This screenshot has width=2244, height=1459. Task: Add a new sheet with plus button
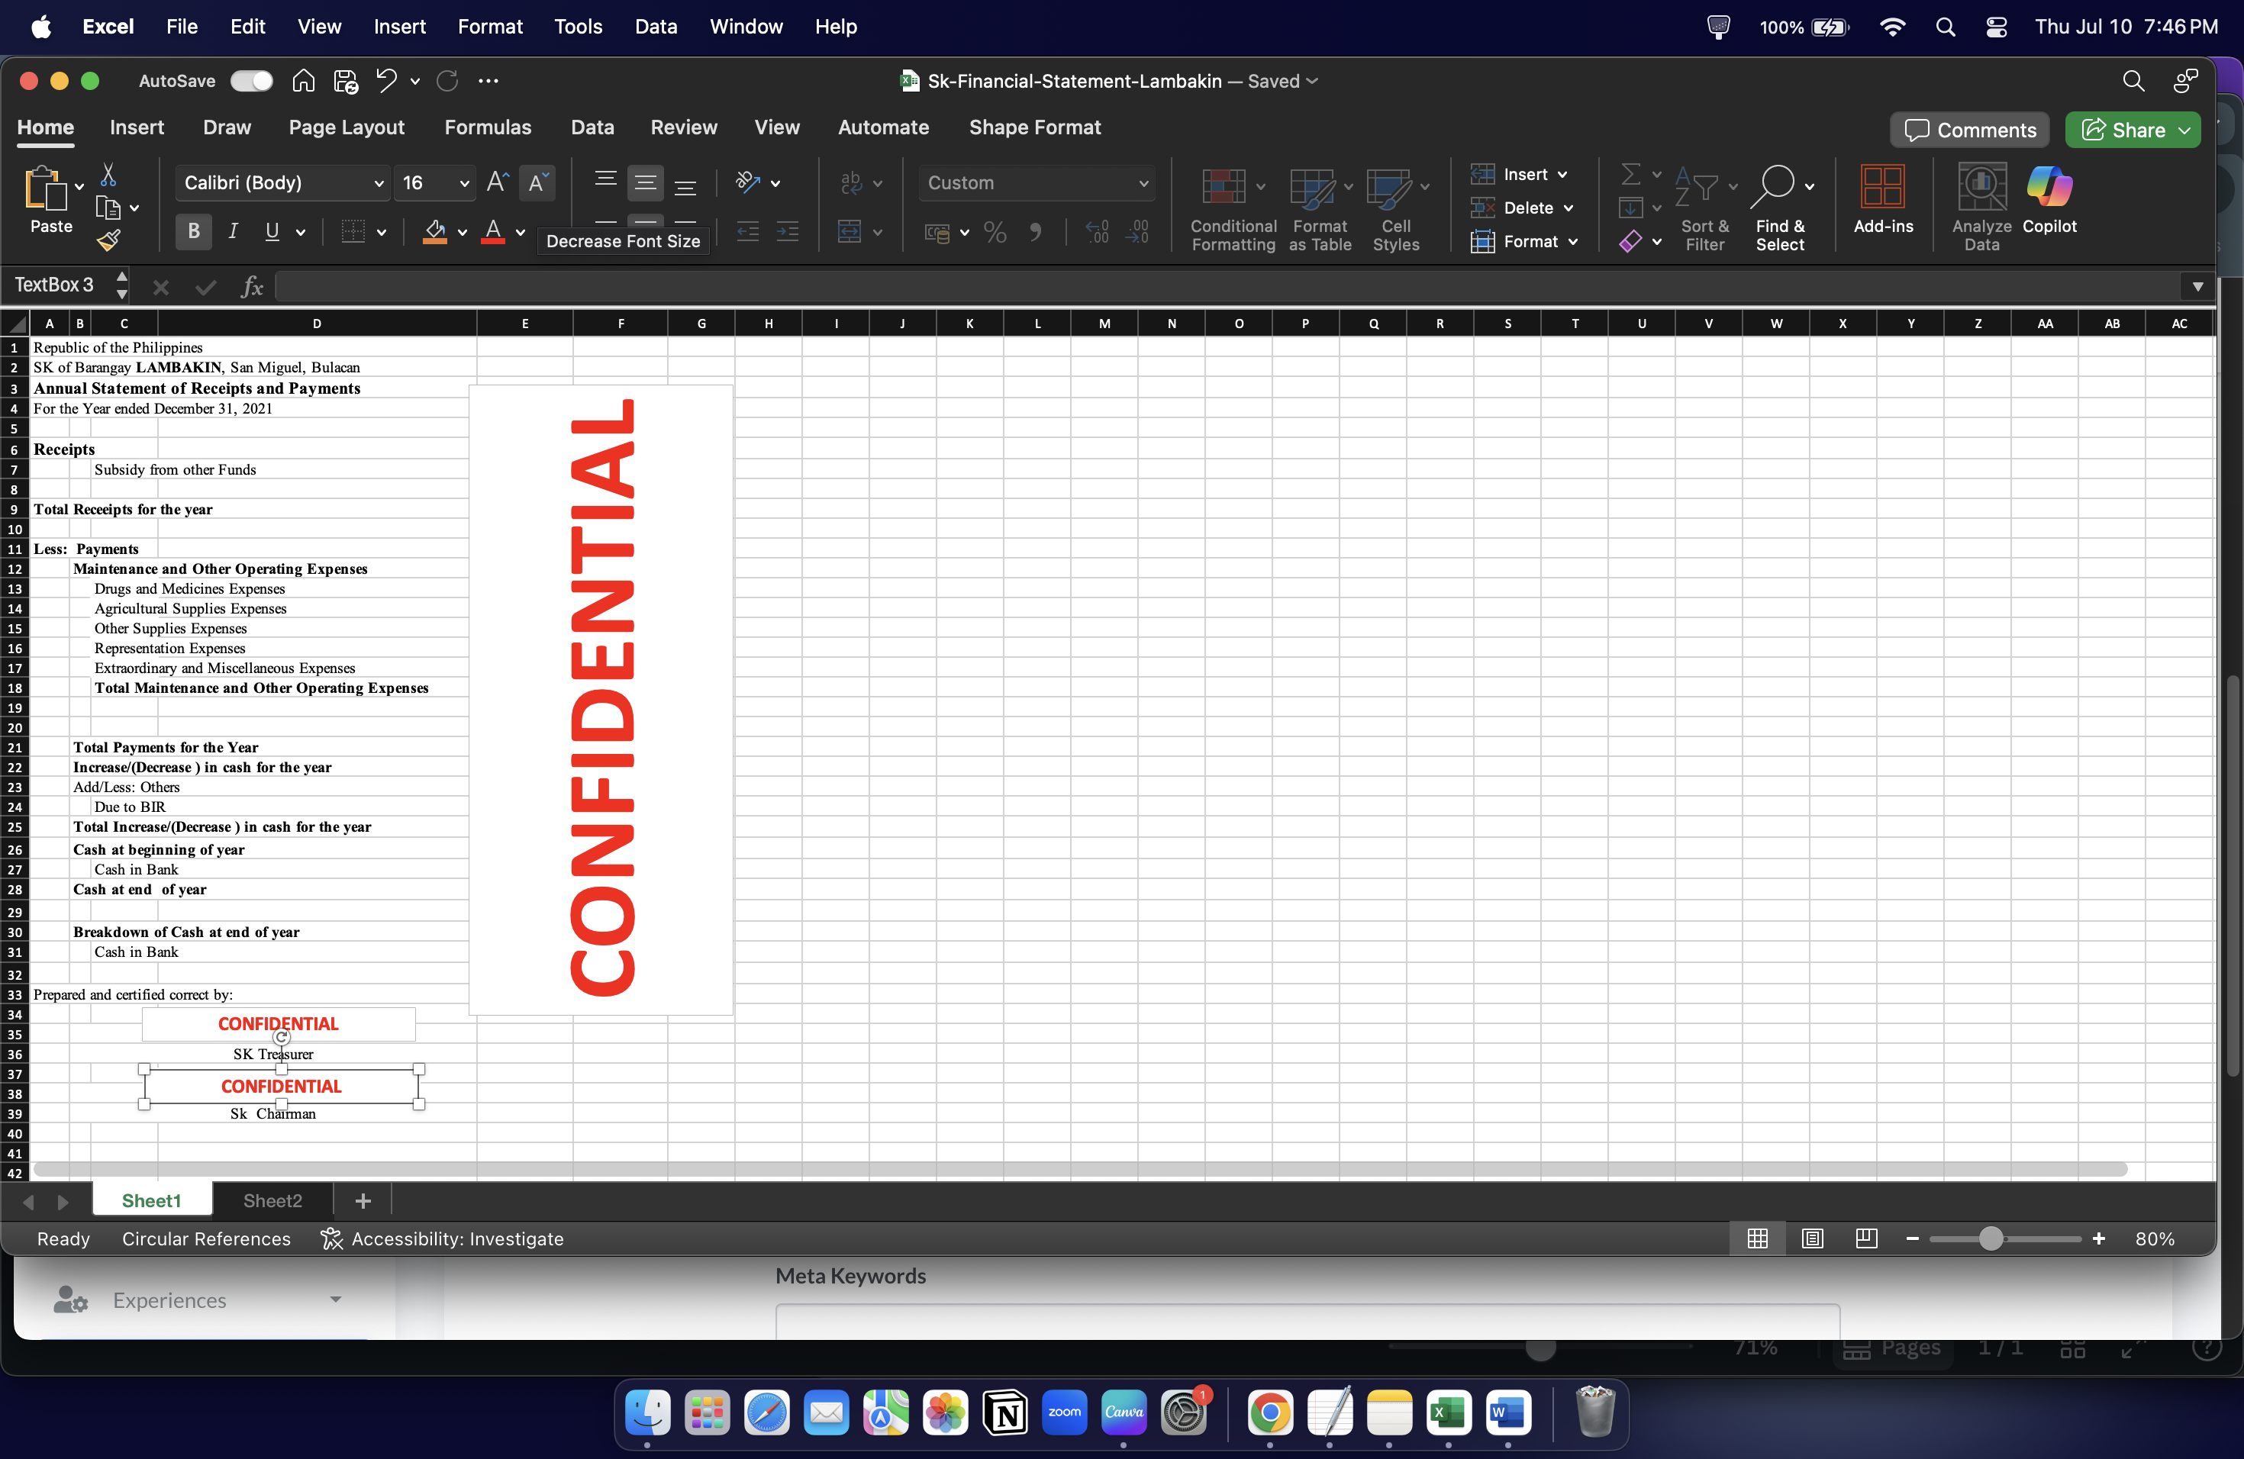(x=363, y=1200)
